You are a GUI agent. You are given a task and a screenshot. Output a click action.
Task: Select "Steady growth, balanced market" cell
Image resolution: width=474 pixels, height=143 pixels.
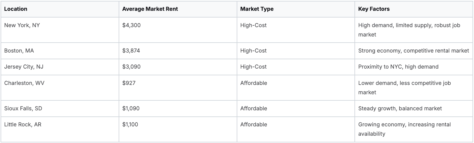[400, 109]
